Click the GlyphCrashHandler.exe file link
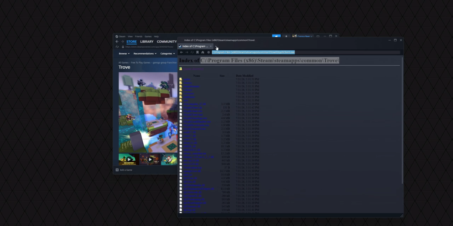Viewport: 453px width, 226px height. [197, 121]
